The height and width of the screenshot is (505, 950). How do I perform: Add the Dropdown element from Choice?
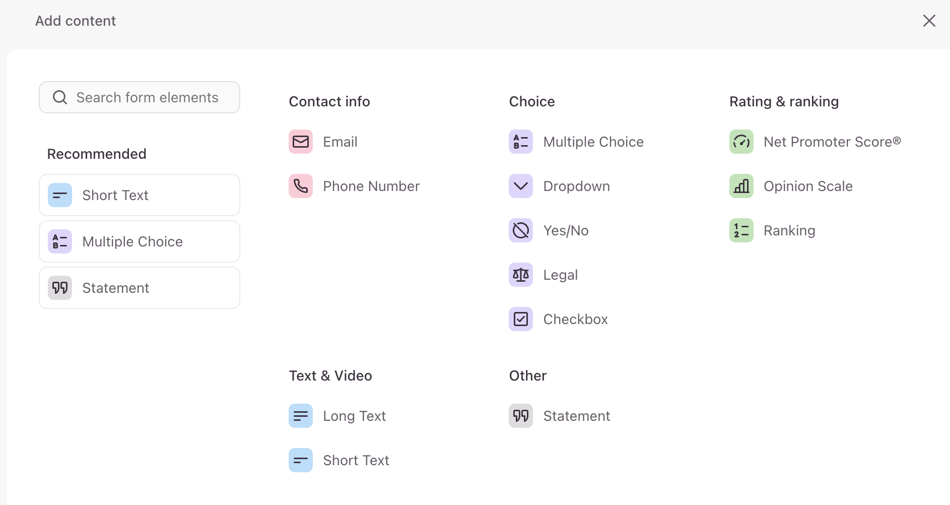560,186
